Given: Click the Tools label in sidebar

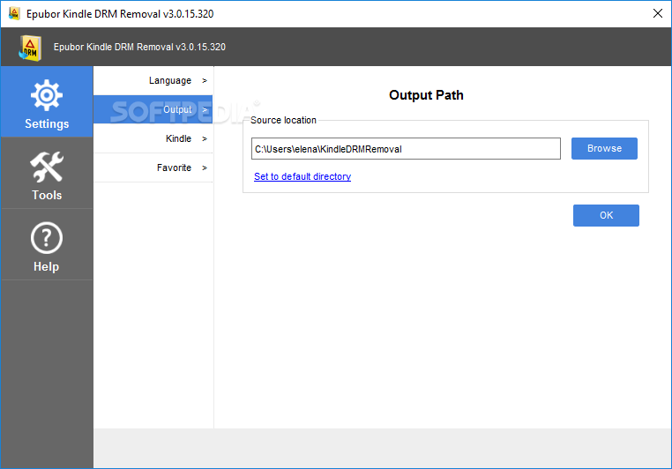Looking at the screenshot, I should 47,196.
